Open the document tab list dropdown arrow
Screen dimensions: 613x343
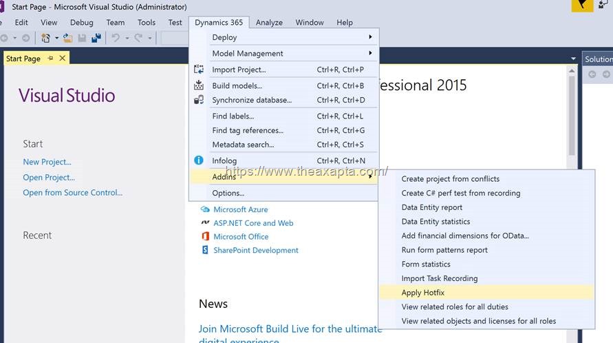coord(573,59)
